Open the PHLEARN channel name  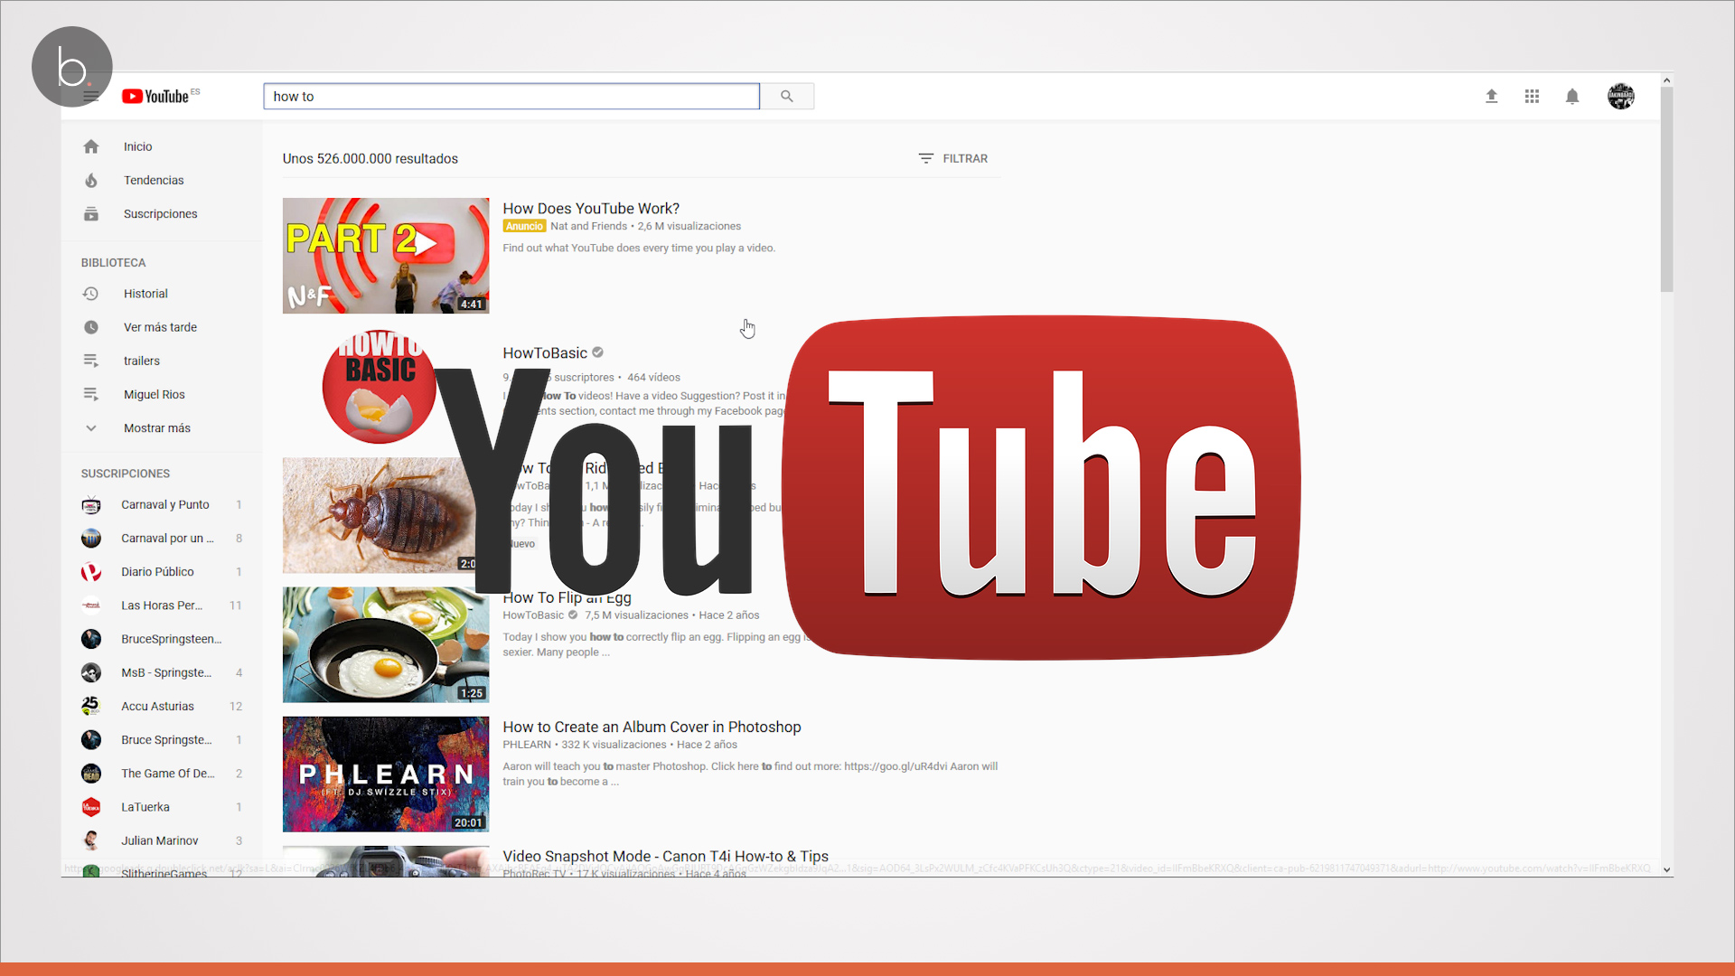coord(527,745)
